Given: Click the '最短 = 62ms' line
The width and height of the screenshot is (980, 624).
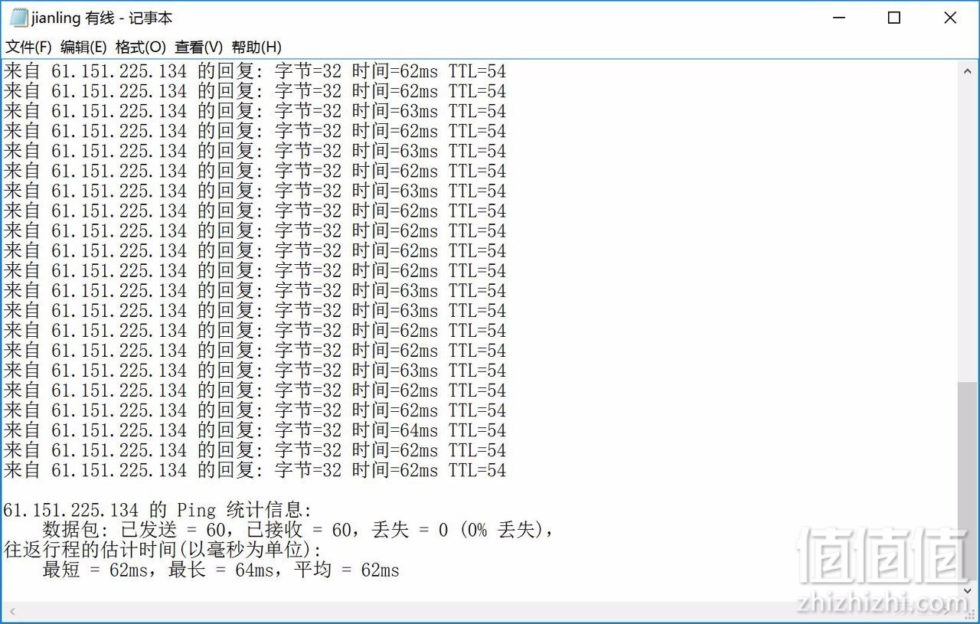Looking at the screenshot, I should pos(220,570).
